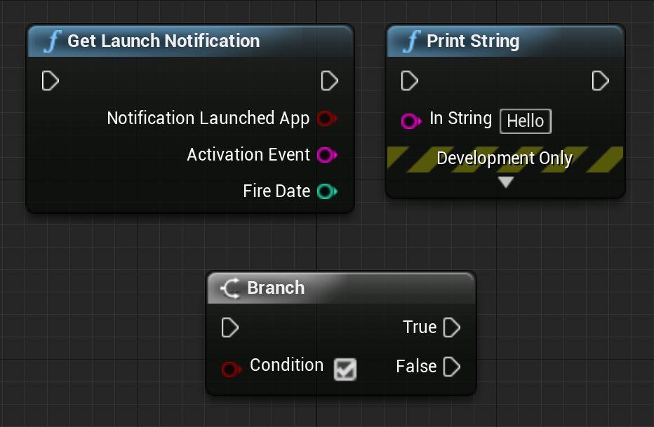
Task: Click the Fire Date output pin
Action: (x=326, y=191)
